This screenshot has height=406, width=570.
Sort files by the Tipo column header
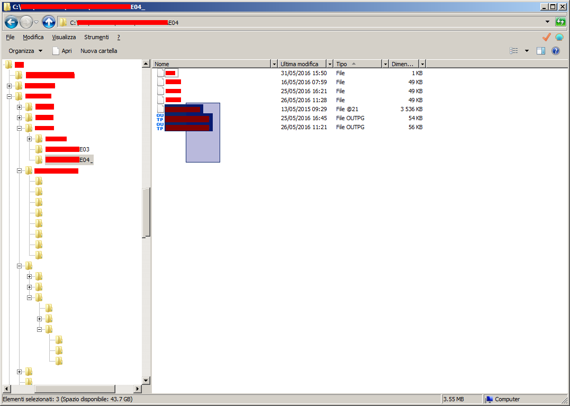coord(355,64)
